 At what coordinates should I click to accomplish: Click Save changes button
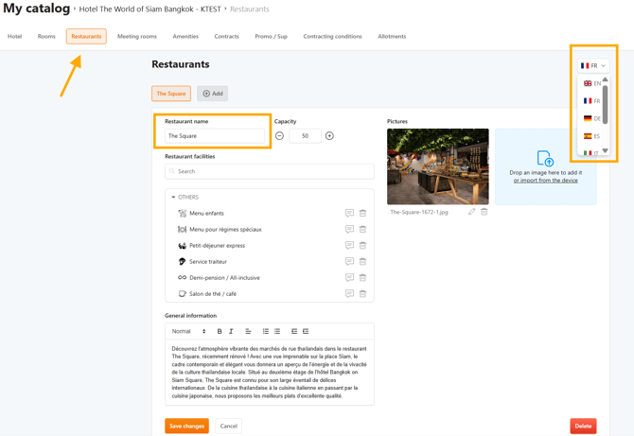(186, 427)
